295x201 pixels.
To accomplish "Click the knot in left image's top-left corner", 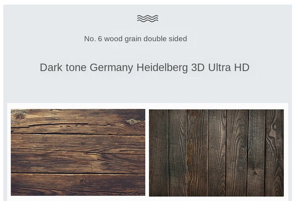I will (x=18, y=117).
